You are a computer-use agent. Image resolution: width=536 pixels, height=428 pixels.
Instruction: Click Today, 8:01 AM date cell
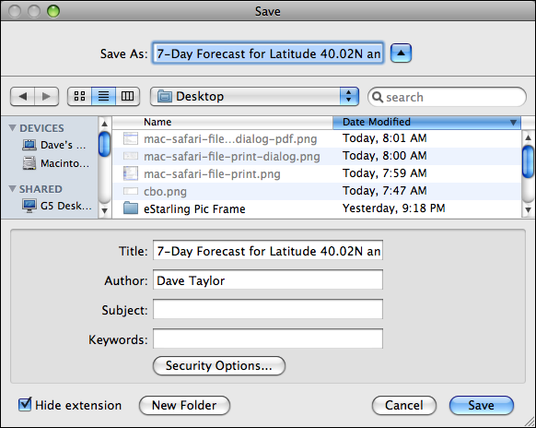click(x=385, y=138)
